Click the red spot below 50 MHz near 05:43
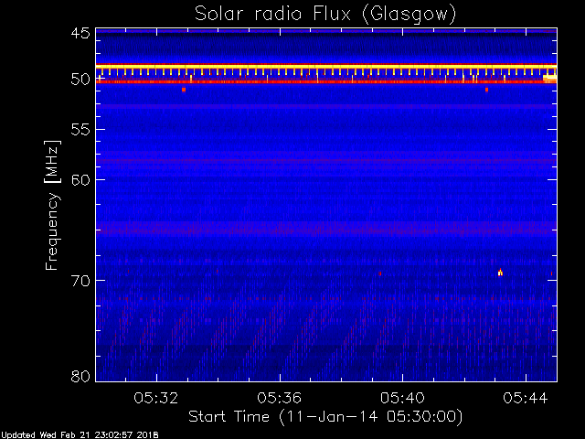Viewport: 585px width, 439px height. pos(486,90)
